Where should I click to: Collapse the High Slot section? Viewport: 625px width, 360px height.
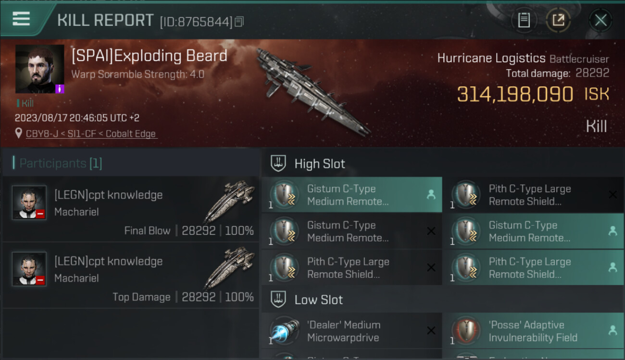click(308, 164)
